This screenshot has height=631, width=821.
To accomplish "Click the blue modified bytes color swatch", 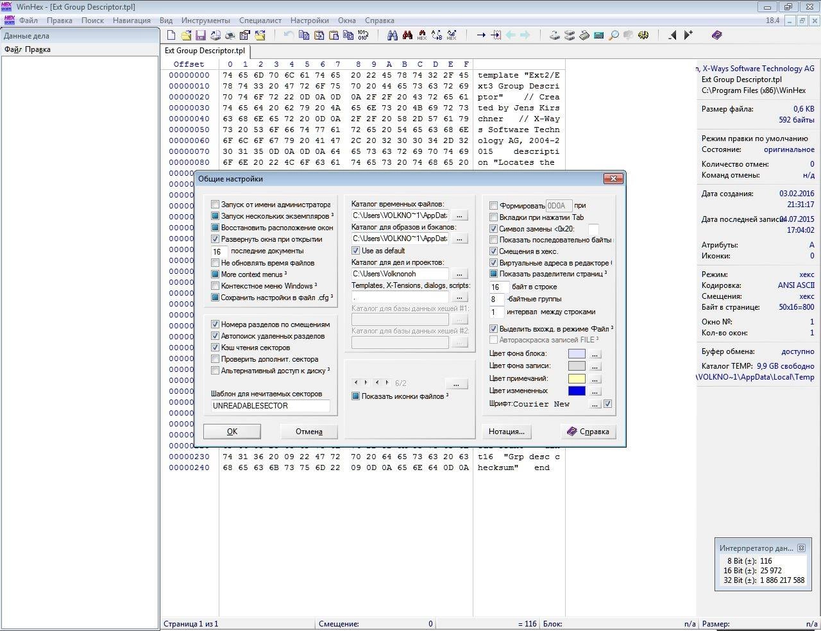I will pos(577,391).
